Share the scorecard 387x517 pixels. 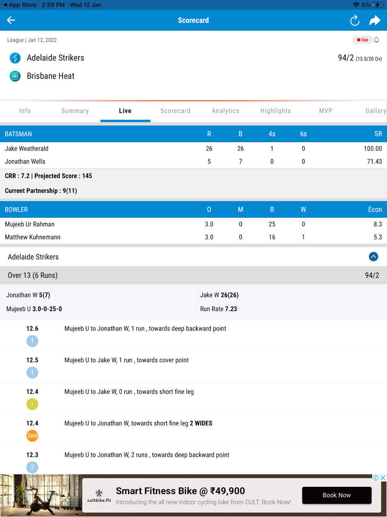coord(375,20)
